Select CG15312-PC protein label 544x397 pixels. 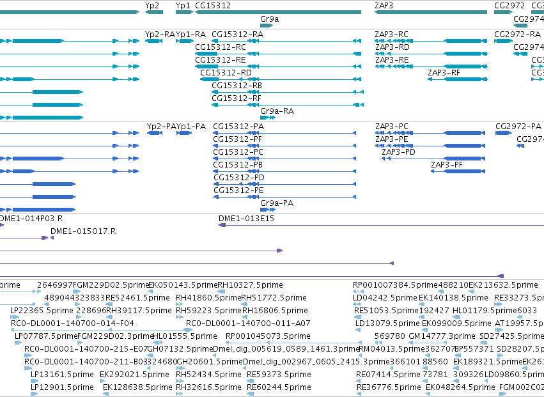[238, 152]
